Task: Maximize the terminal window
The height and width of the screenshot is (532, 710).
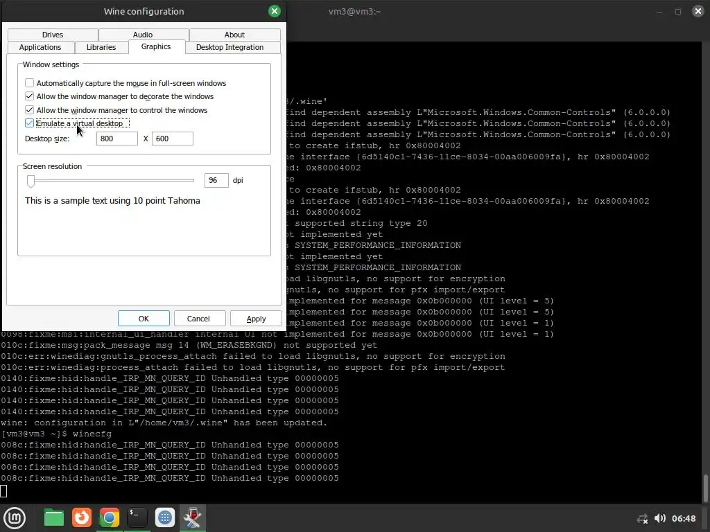Action: [x=678, y=11]
